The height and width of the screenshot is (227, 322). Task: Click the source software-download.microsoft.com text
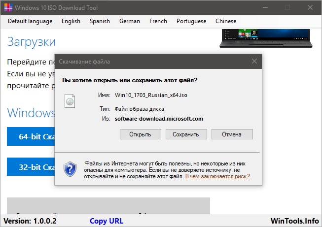click(159, 119)
